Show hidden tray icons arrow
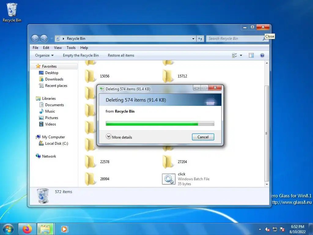 [x=260, y=229]
